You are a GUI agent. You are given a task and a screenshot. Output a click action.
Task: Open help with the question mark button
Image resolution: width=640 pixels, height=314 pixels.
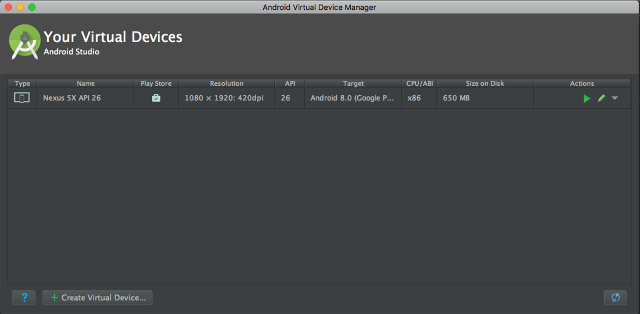(x=24, y=298)
